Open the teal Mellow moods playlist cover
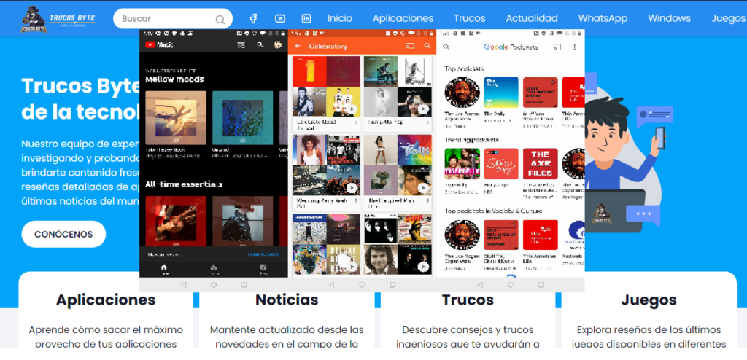Viewport: 747px width, 360px height. click(x=242, y=117)
